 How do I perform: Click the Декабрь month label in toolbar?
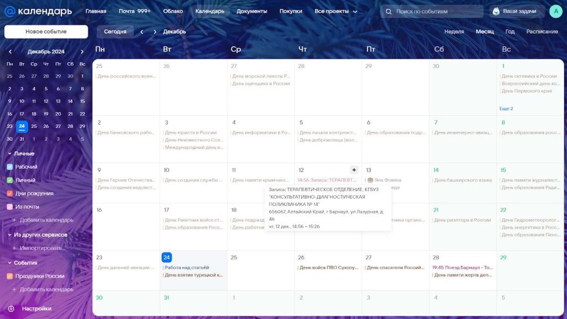(x=174, y=32)
